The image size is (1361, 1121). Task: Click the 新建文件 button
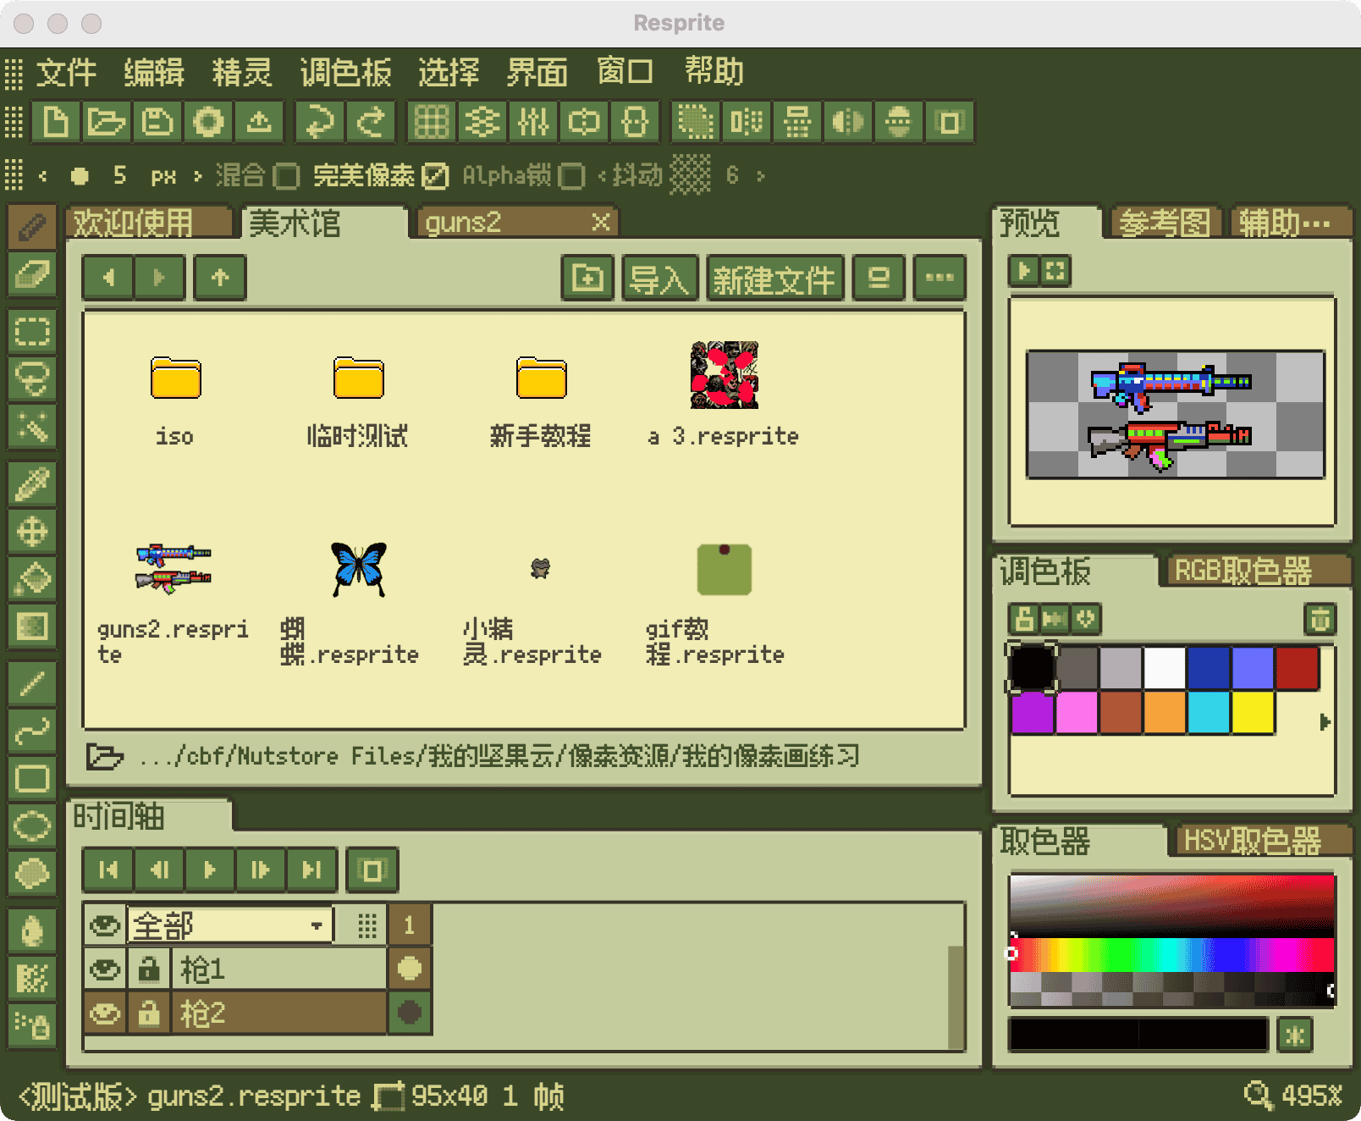[x=774, y=278]
